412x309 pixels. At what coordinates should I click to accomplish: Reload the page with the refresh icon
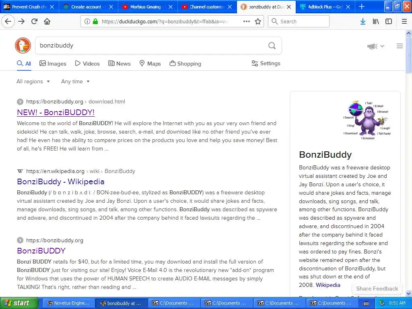coord(34,21)
